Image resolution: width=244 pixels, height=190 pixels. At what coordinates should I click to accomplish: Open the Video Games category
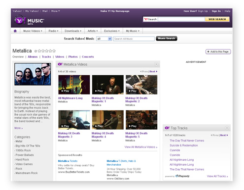pyautogui.click(x=24, y=164)
